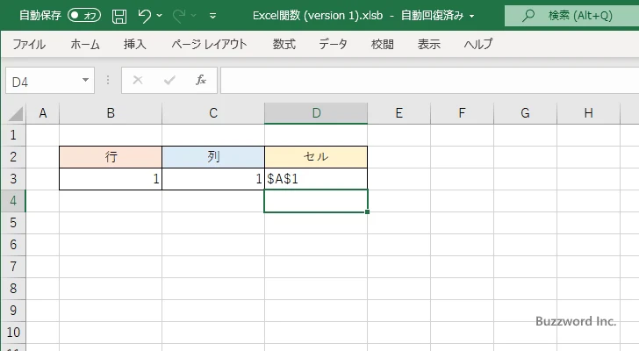
Task: Select row 9 header
Action: click(x=13, y=311)
